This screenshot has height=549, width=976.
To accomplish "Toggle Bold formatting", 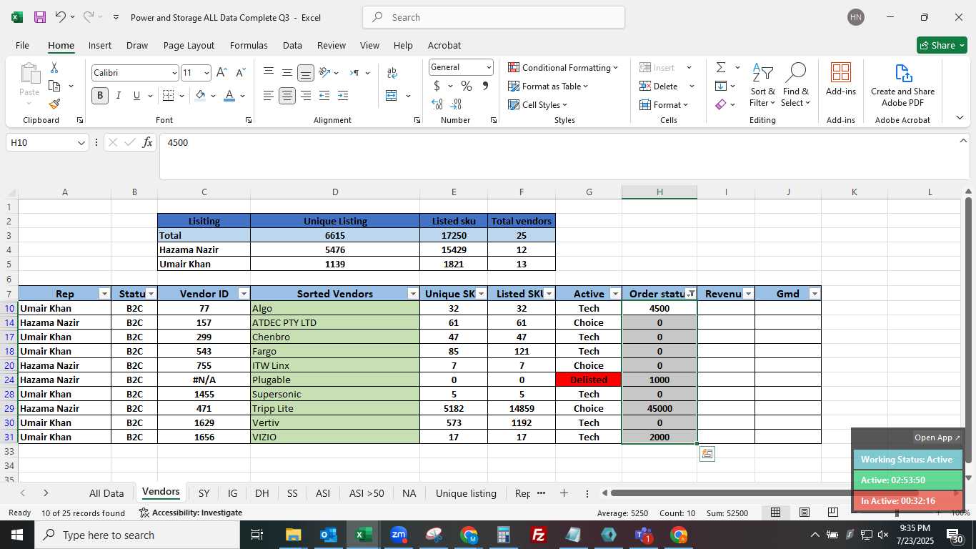I will (x=99, y=95).
